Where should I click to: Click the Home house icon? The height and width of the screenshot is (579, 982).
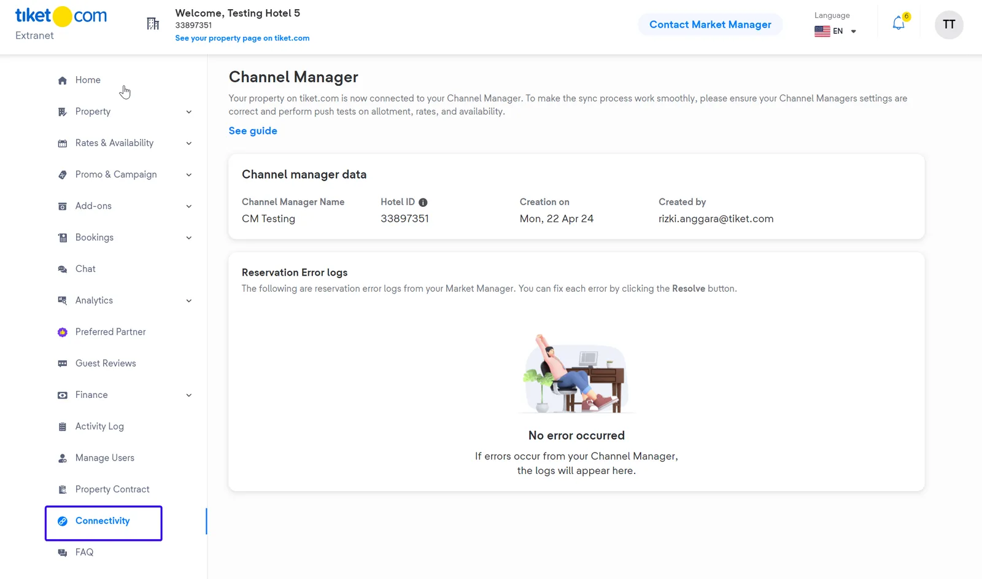(x=62, y=80)
